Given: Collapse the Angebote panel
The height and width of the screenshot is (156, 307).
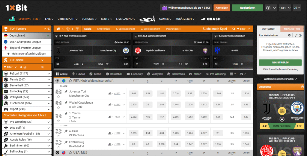Looking at the screenshot, I should click(x=302, y=87).
